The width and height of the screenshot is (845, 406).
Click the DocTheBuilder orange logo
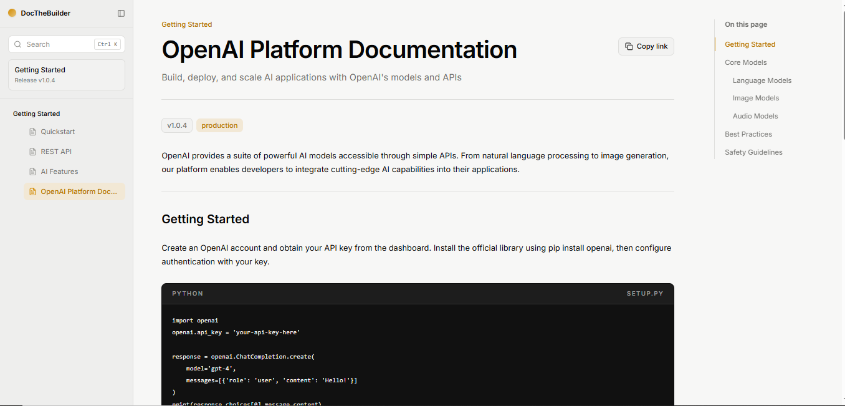click(x=12, y=12)
